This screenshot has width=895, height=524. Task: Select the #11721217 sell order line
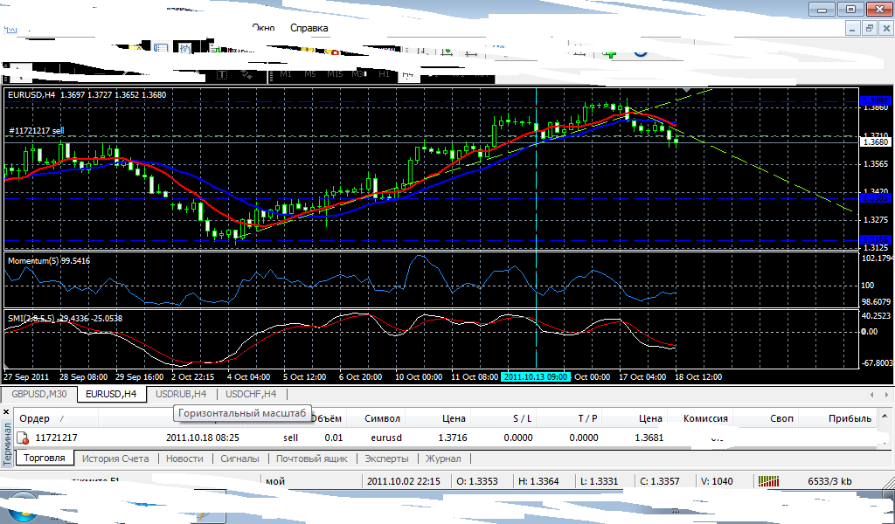[x=37, y=131]
